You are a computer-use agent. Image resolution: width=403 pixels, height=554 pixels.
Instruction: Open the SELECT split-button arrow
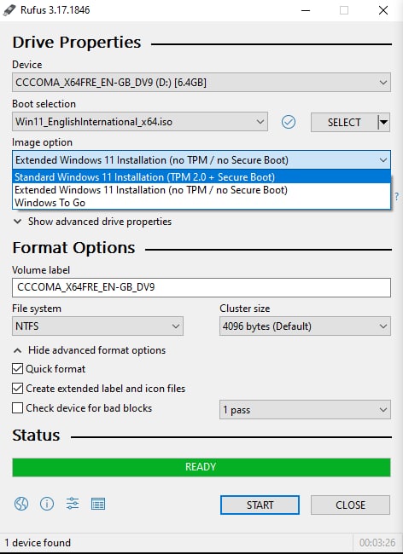click(383, 122)
